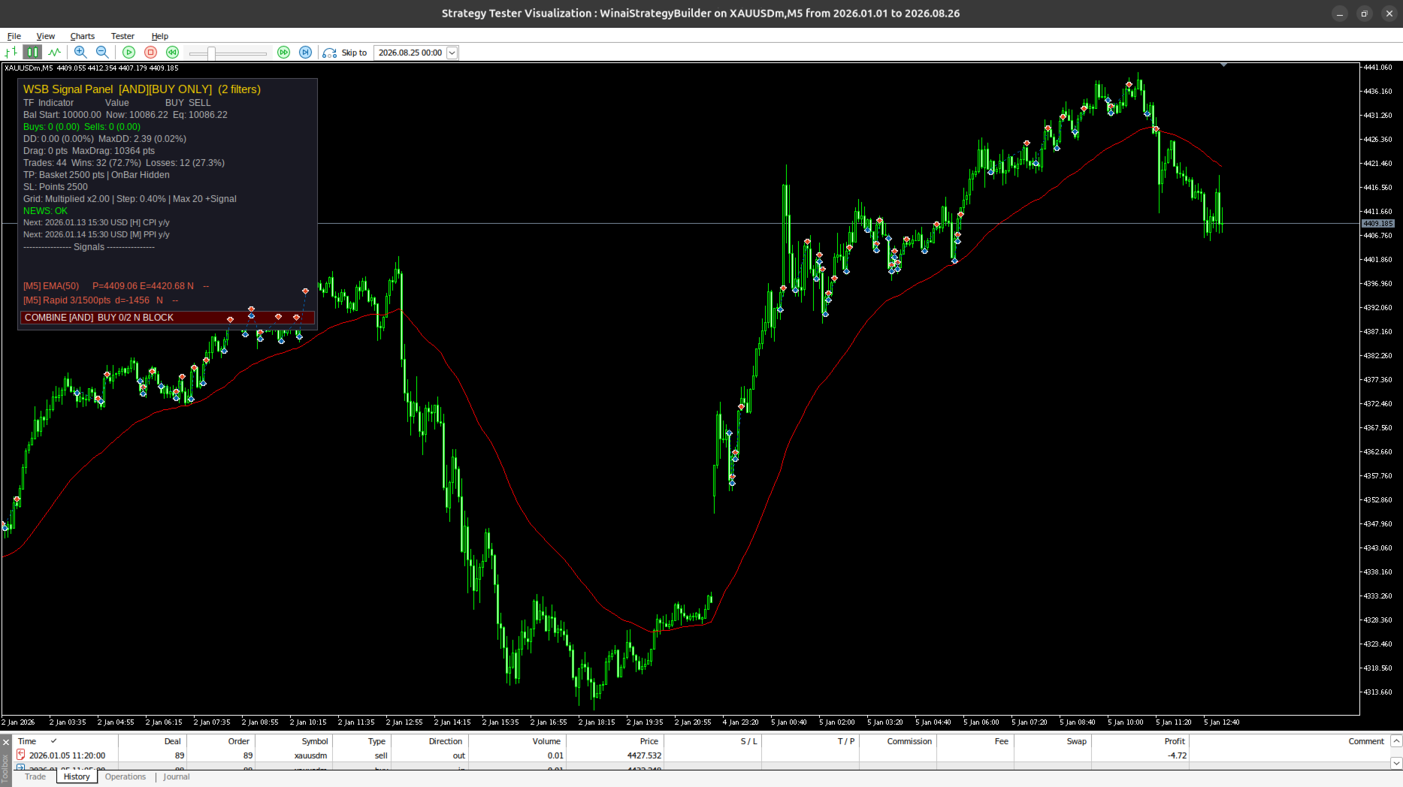Sort history by Deal column

tap(153, 741)
